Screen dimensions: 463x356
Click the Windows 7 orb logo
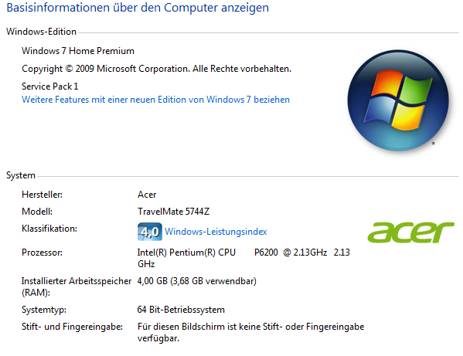click(398, 100)
